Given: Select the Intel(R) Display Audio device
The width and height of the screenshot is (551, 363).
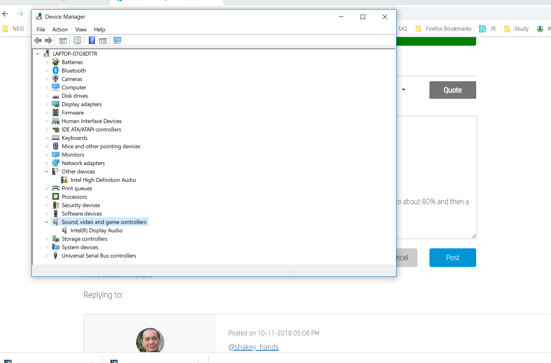Looking at the screenshot, I should tap(97, 230).
